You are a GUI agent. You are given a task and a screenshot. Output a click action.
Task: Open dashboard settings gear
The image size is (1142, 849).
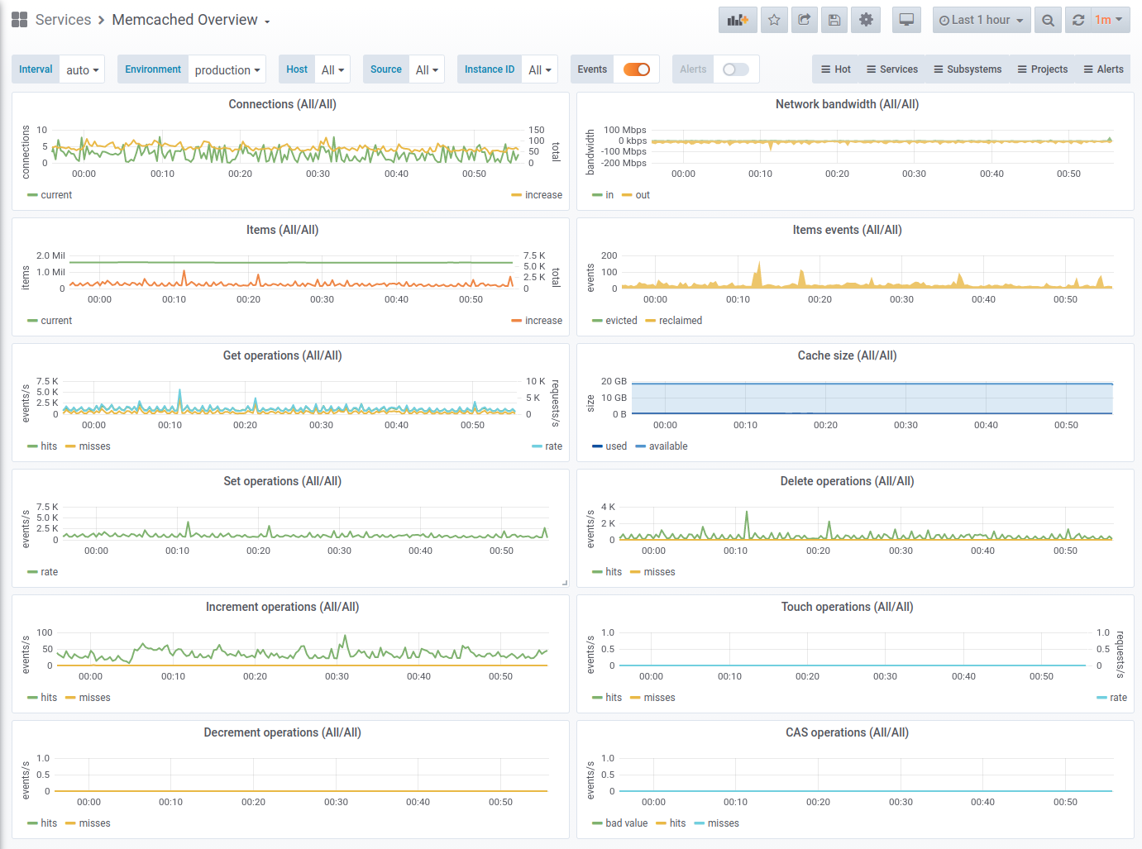pyautogui.click(x=866, y=20)
